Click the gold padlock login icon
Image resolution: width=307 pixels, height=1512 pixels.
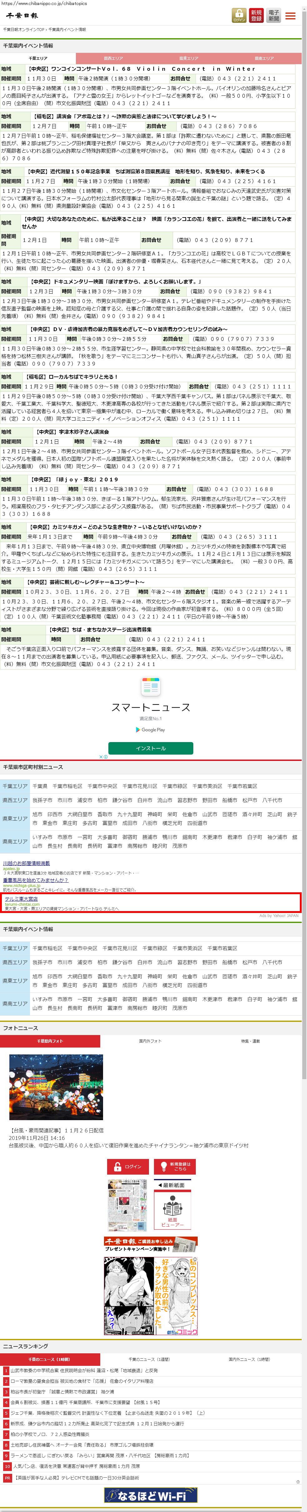pyautogui.click(x=239, y=15)
